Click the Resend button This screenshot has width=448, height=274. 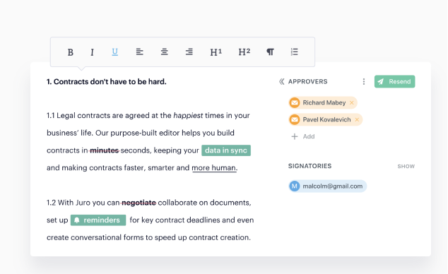pyautogui.click(x=394, y=82)
